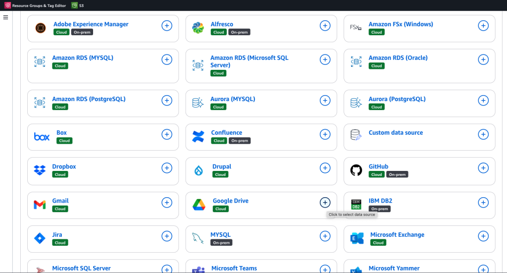
Task: Add the Box data source
Action: click(167, 134)
